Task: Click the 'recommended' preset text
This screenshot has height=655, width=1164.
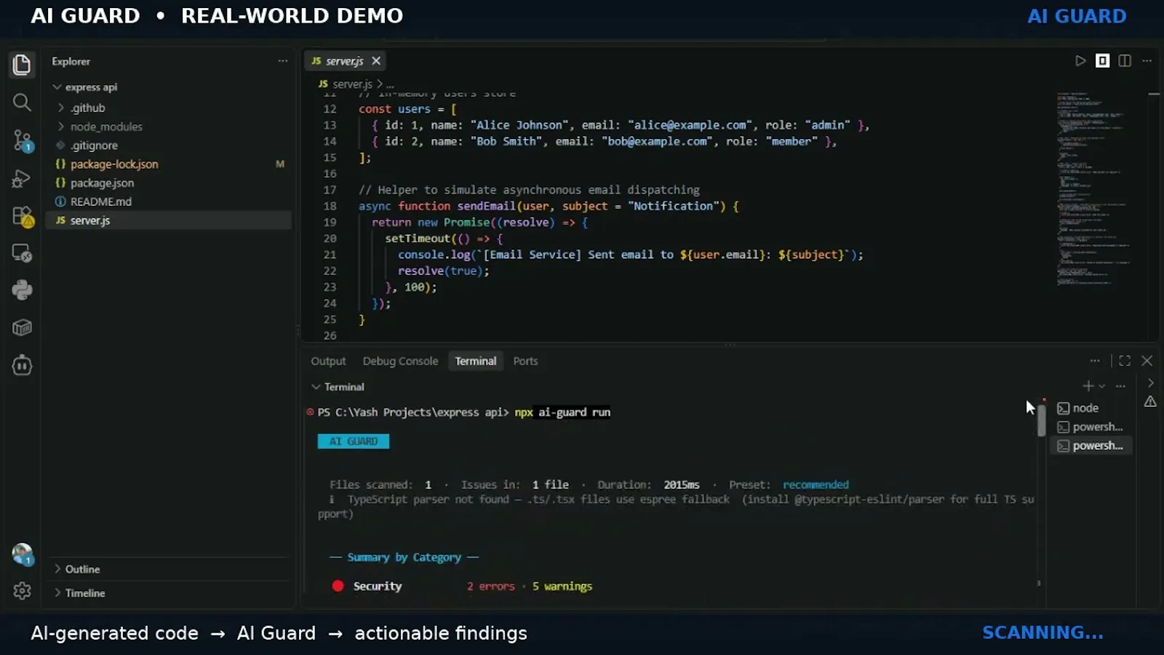Action: 816,485
